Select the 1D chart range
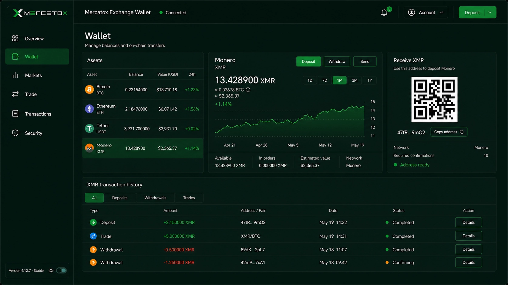Viewport: 508px width, 285px height. pos(310,80)
